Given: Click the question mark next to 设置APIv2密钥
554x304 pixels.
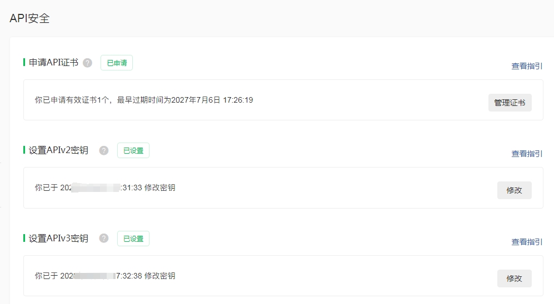Looking at the screenshot, I should 104,150.
